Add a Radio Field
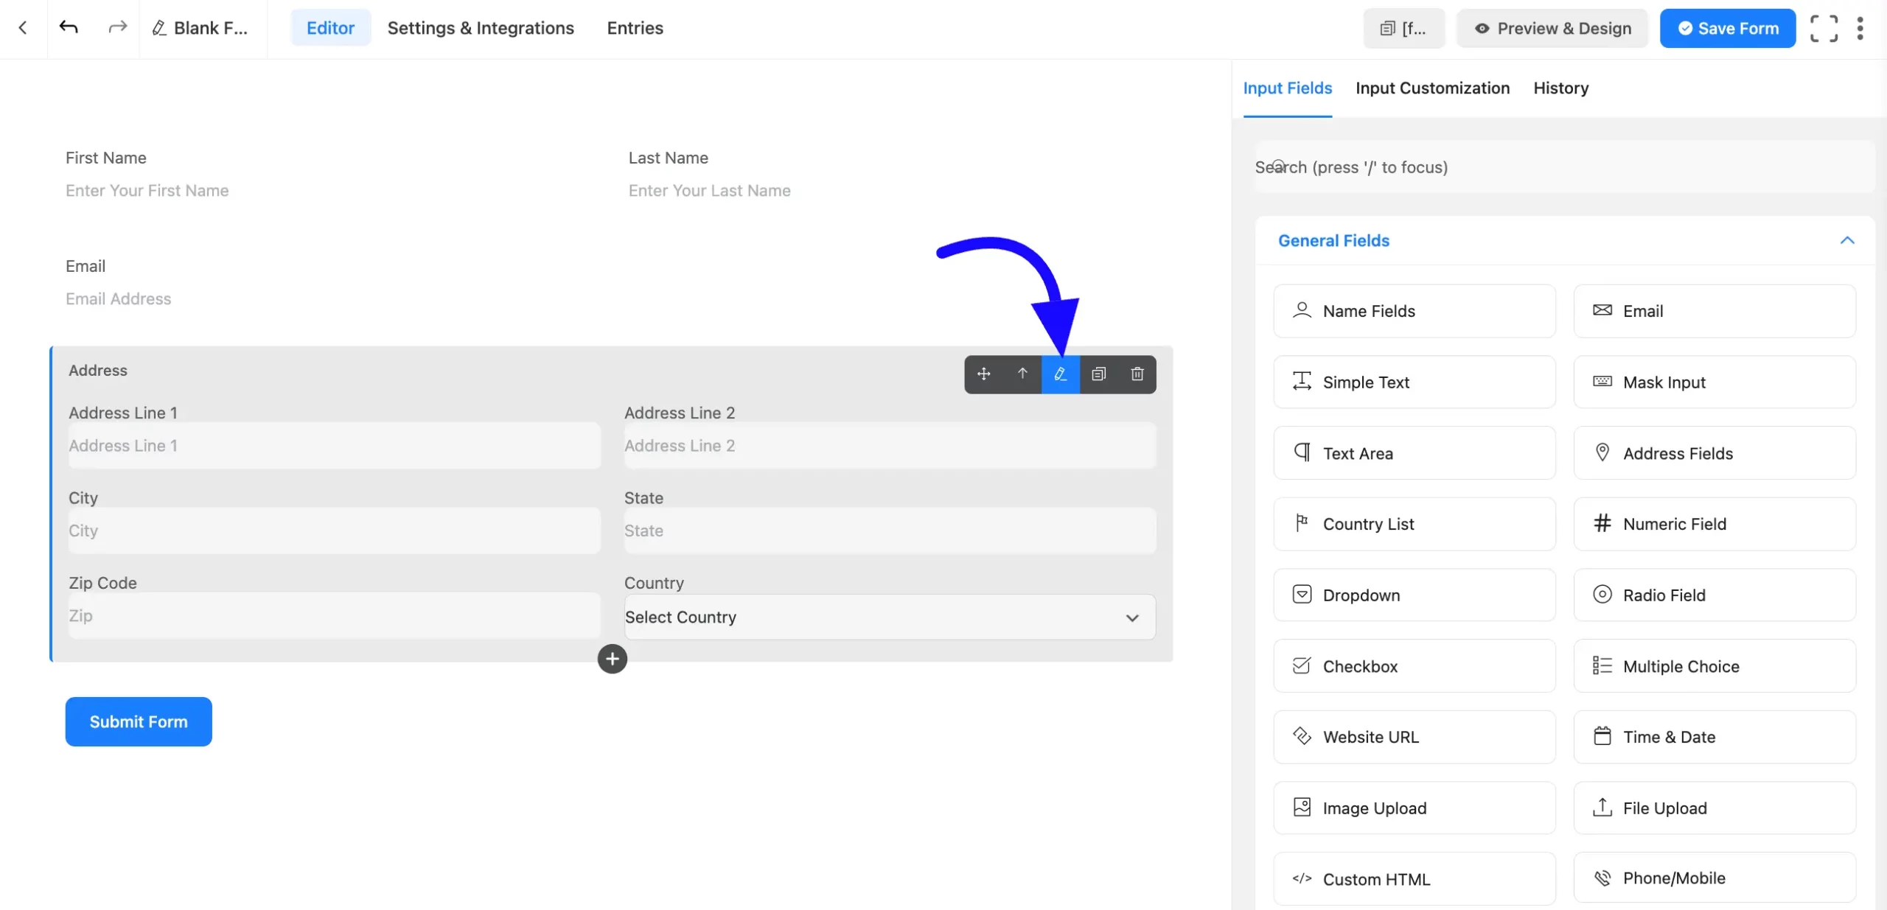Screen dimensions: 1887x910 coord(1715,595)
